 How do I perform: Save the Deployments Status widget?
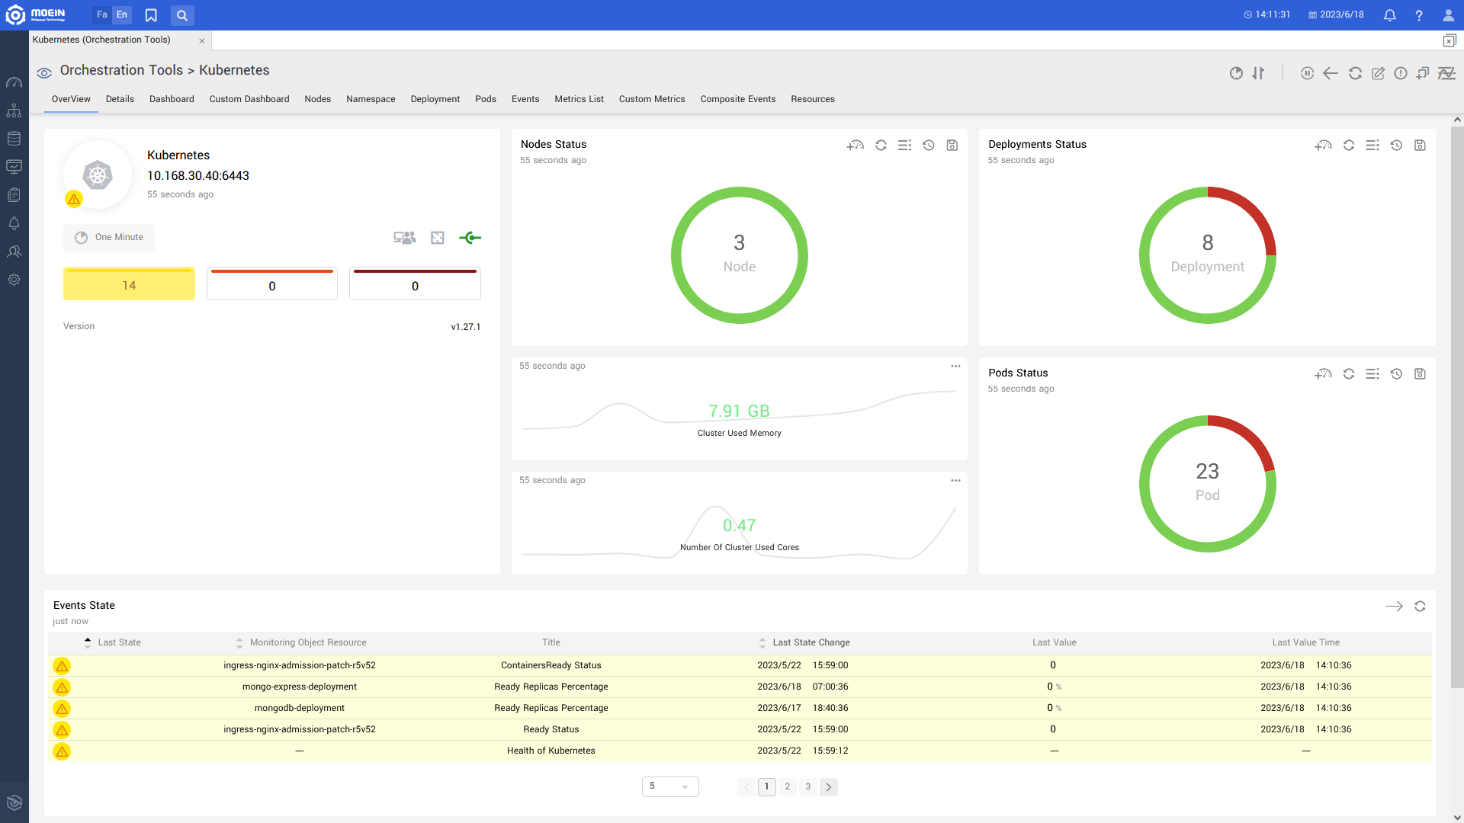[x=1420, y=145]
